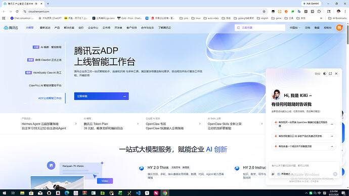
Task: Choose the OpenClaw server suggestion prompt
Action: click(303, 124)
